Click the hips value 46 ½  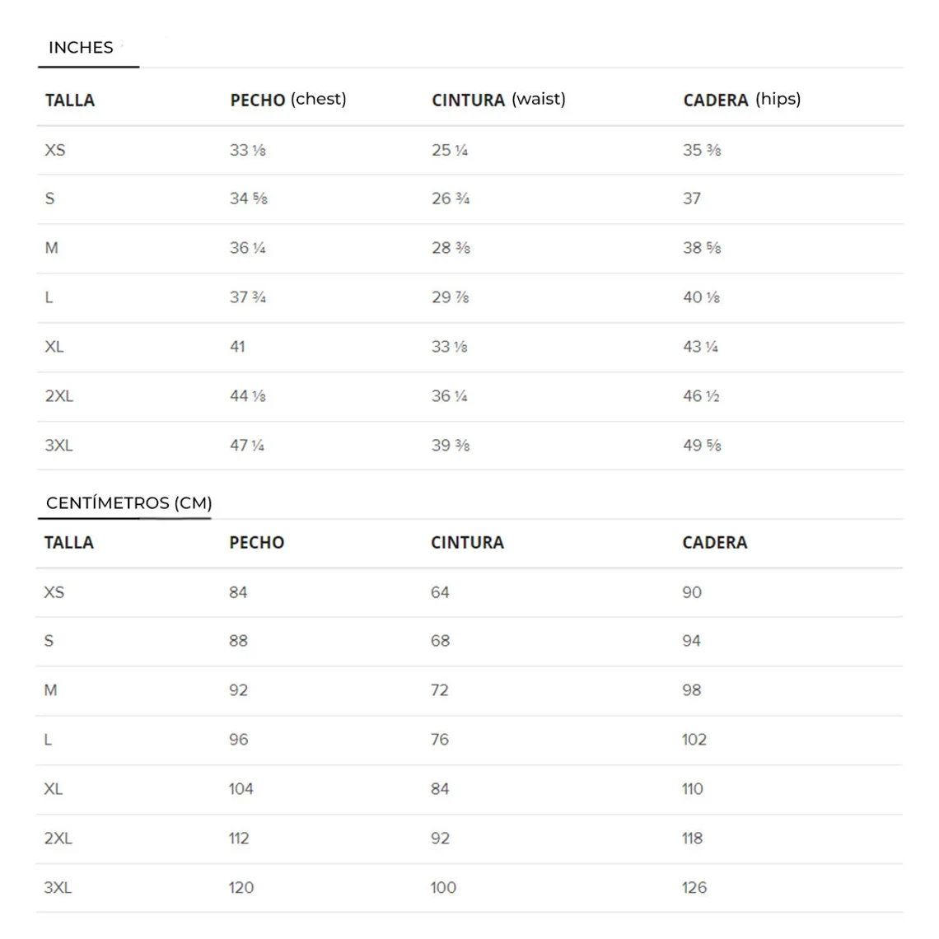click(701, 396)
